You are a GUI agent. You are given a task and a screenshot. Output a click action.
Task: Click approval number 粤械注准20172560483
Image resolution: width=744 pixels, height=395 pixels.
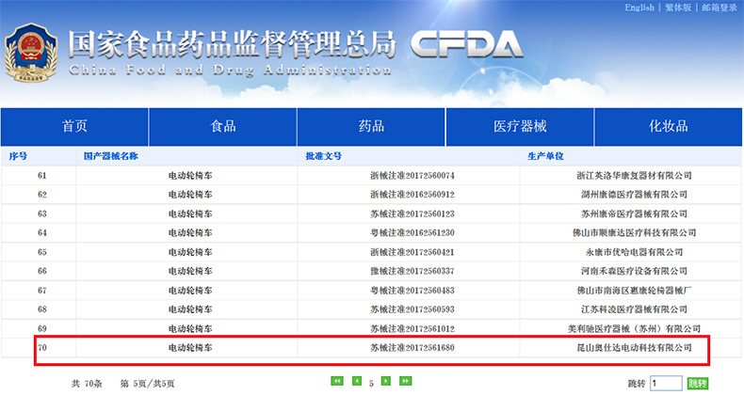[x=412, y=291]
